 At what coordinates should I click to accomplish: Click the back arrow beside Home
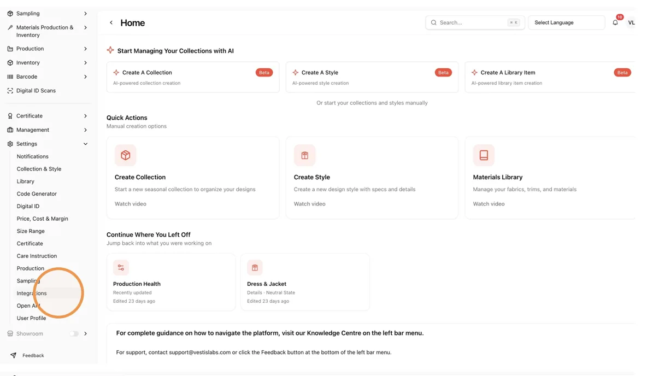[111, 23]
